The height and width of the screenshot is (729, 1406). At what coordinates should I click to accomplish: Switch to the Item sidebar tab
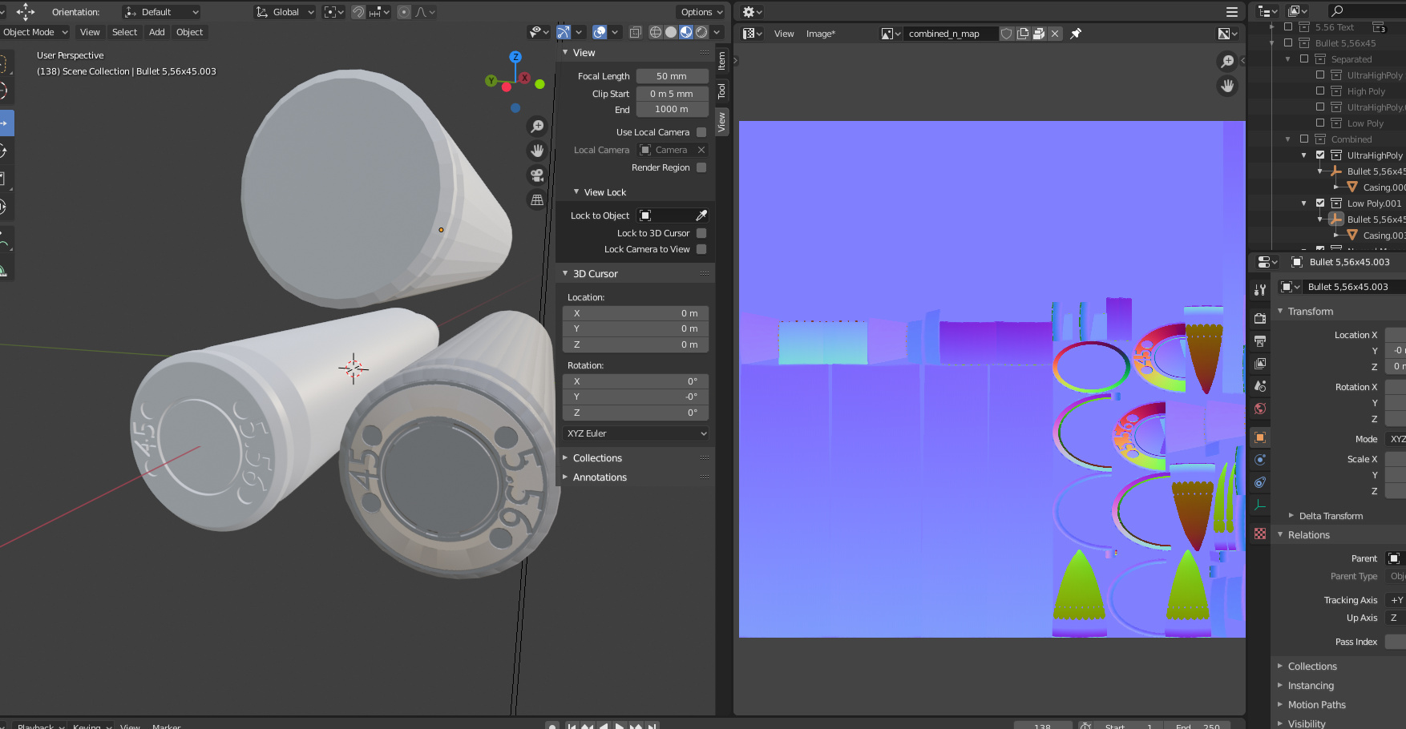point(721,61)
